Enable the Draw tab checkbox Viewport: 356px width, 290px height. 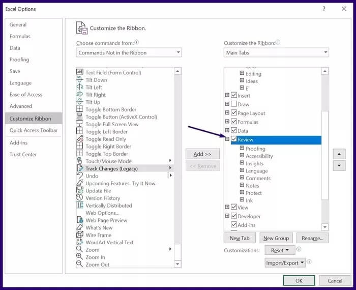coord(234,104)
